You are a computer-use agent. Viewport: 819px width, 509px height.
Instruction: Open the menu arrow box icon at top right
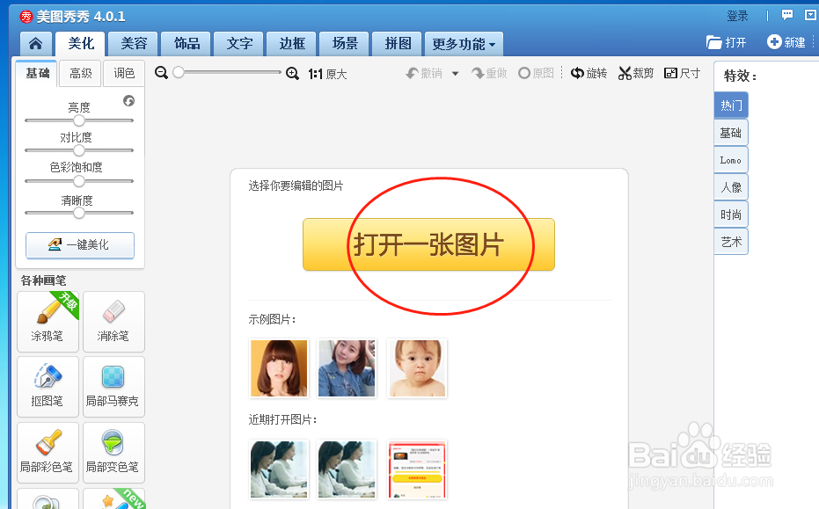pos(811,15)
